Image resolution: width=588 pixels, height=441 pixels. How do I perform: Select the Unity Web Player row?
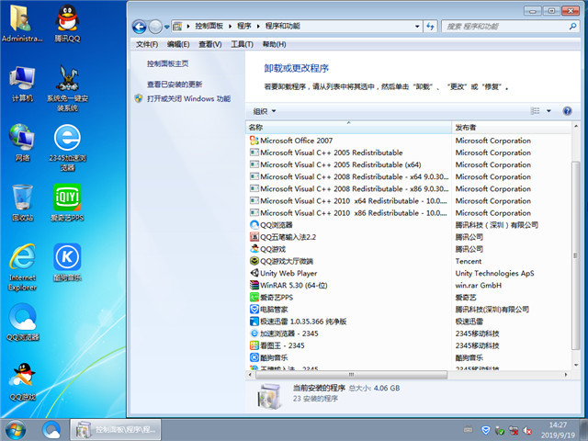pyautogui.click(x=349, y=274)
